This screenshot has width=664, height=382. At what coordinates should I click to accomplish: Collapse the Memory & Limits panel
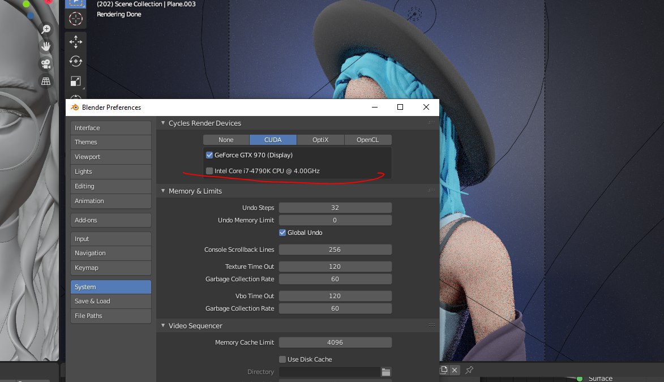click(x=163, y=191)
